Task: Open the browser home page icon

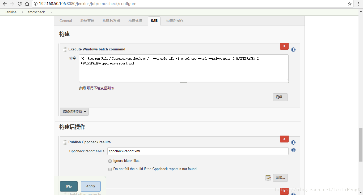Action: [27, 4]
